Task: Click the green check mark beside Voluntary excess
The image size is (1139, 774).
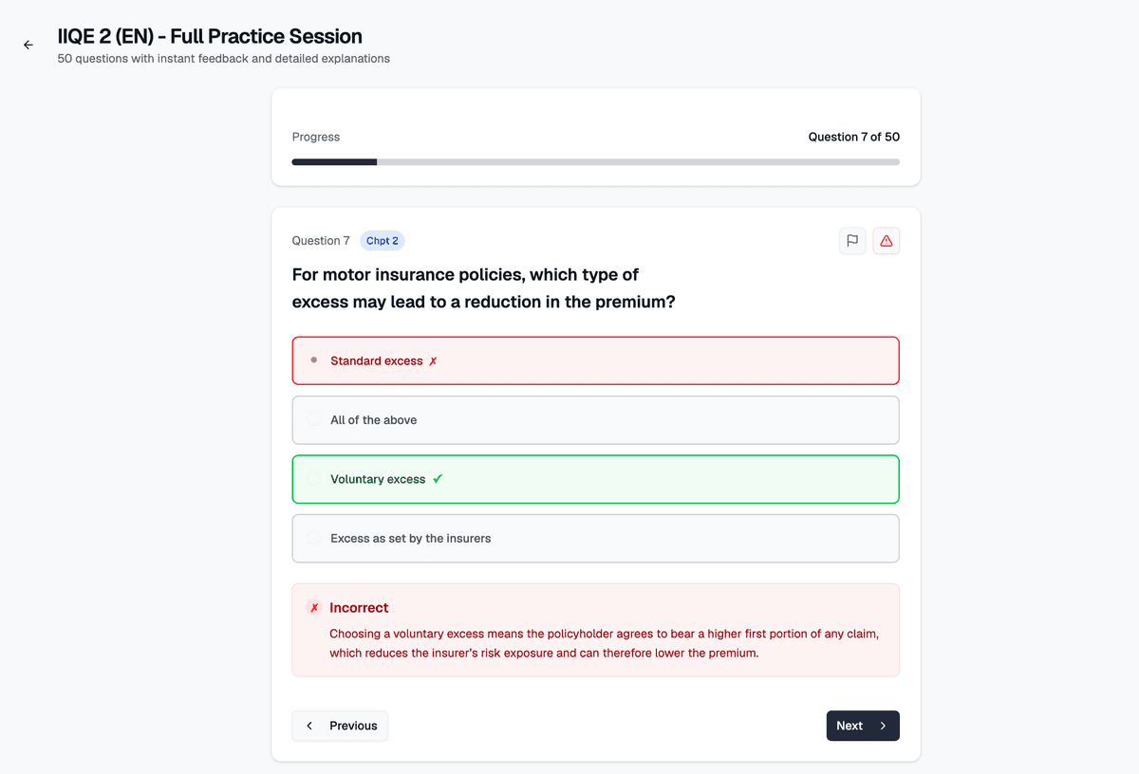Action: pyautogui.click(x=437, y=479)
